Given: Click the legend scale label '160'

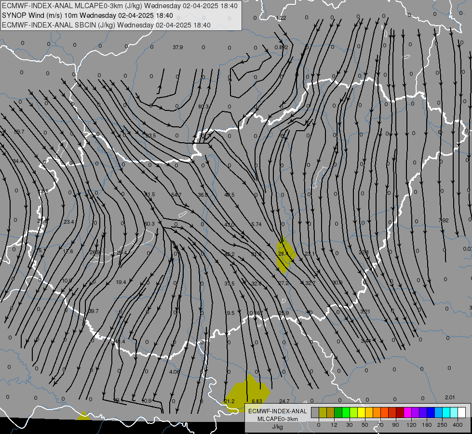Looking at the screenshot, I should tap(427, 425).
